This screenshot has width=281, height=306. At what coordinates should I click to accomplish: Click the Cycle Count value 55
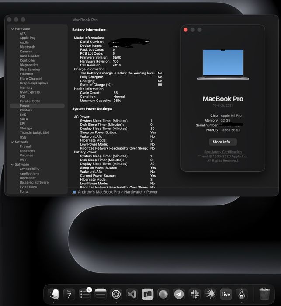click(115, 93)
